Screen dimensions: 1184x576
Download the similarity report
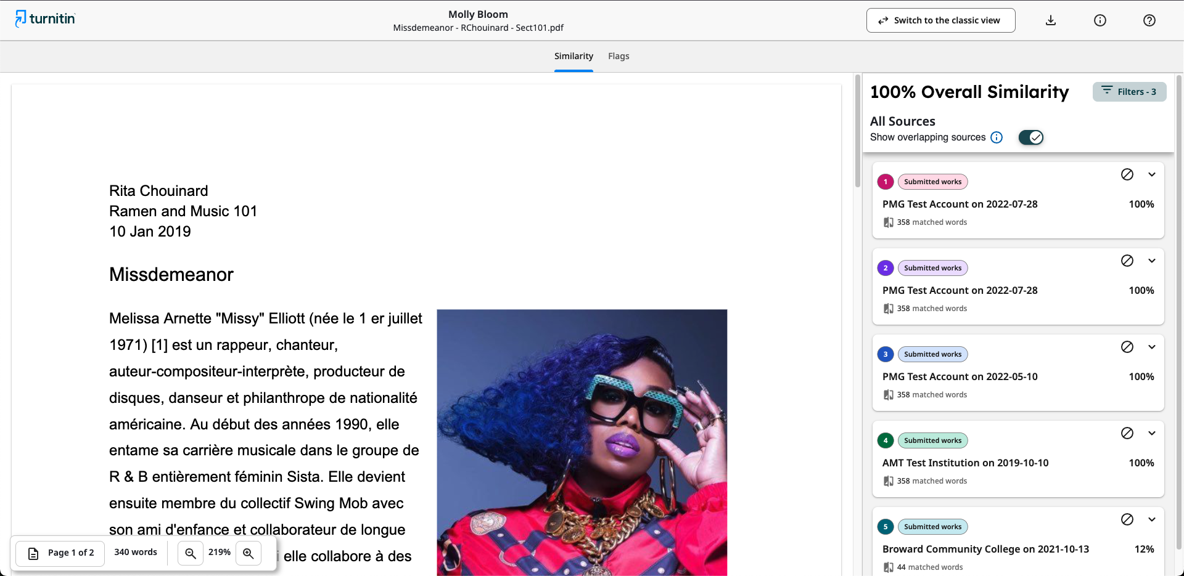click(1050, 20)
